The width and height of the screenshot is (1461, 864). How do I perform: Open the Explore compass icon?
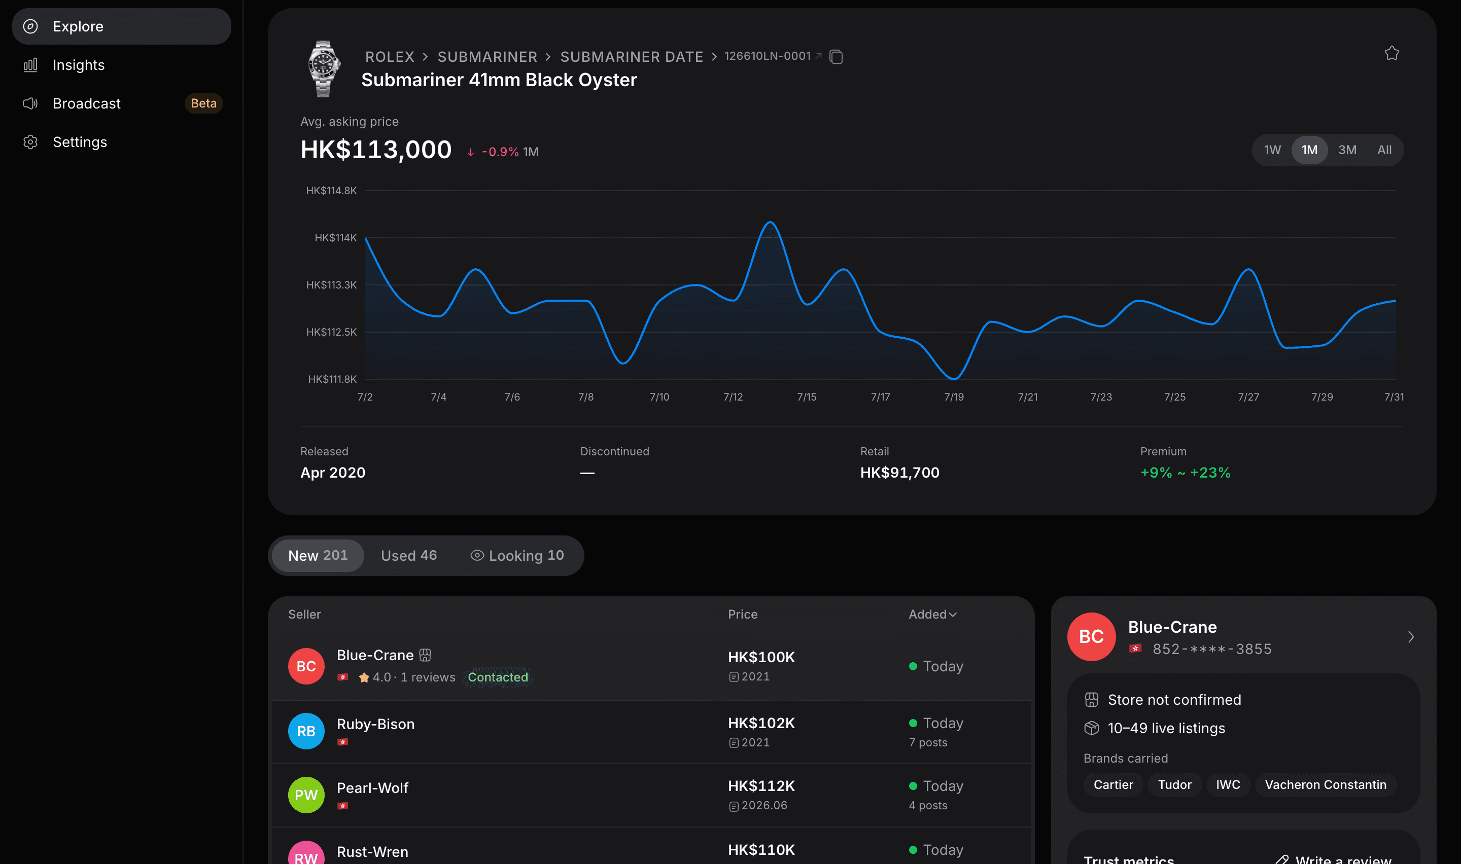point(30,26)
